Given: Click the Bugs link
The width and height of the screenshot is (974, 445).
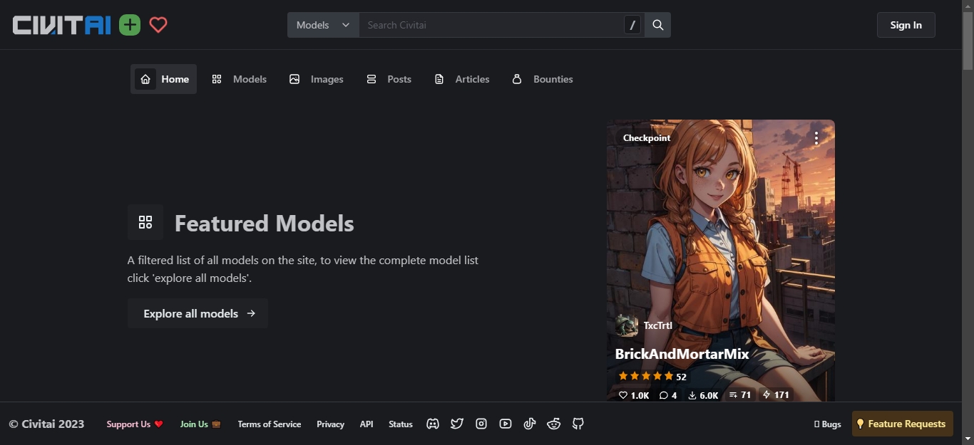Looking at the screenshot, I should click(x=827, y=424).
